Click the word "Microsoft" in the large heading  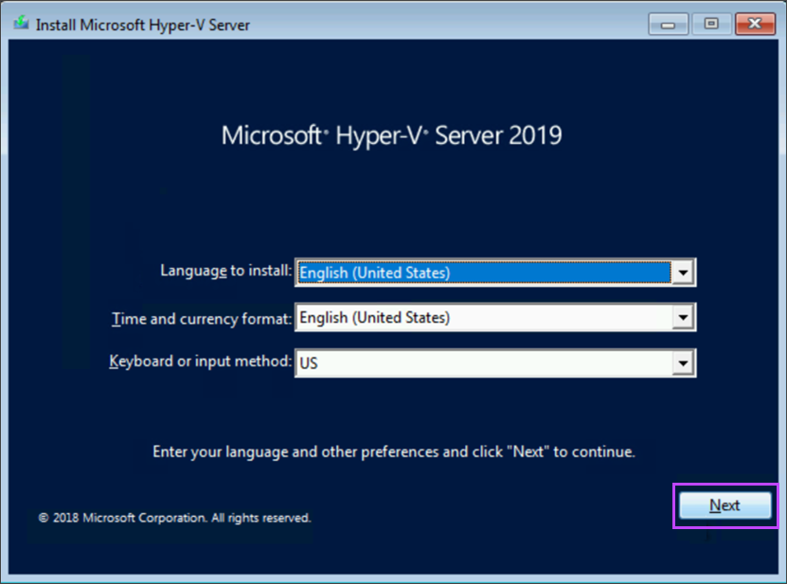click(x=272, y=135)
